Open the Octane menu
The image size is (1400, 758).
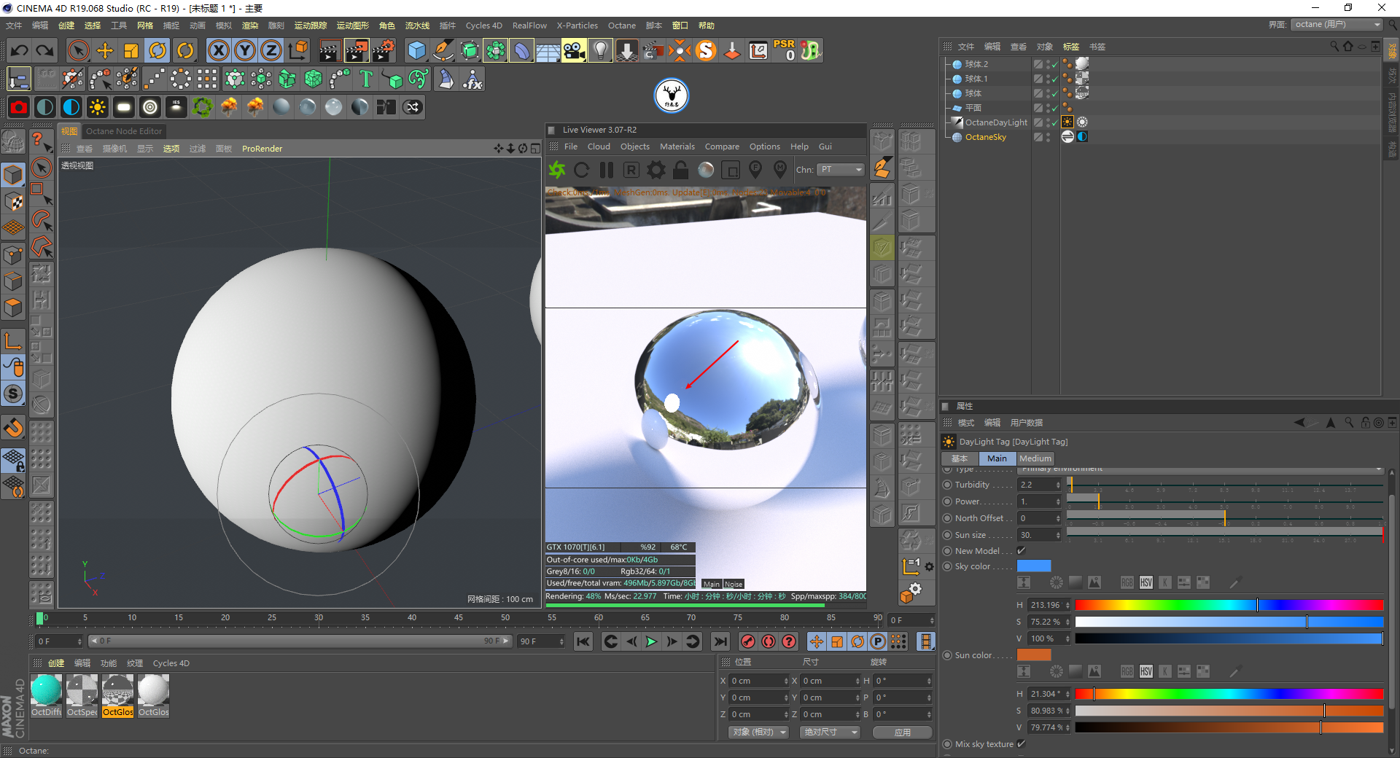tap(622, 26)
